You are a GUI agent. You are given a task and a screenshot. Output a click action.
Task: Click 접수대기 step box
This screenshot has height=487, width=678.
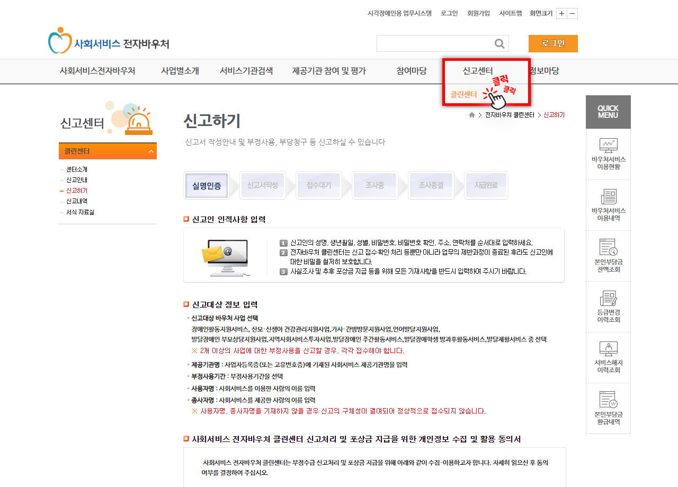(x=319, y=185)
